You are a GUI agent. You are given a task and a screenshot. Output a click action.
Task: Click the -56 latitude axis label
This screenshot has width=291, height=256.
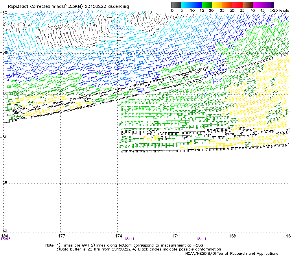pos(4,137)
